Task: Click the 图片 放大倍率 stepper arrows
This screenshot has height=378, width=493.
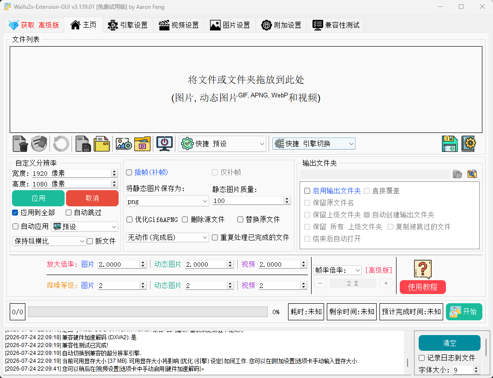Action: pos(143,264)
